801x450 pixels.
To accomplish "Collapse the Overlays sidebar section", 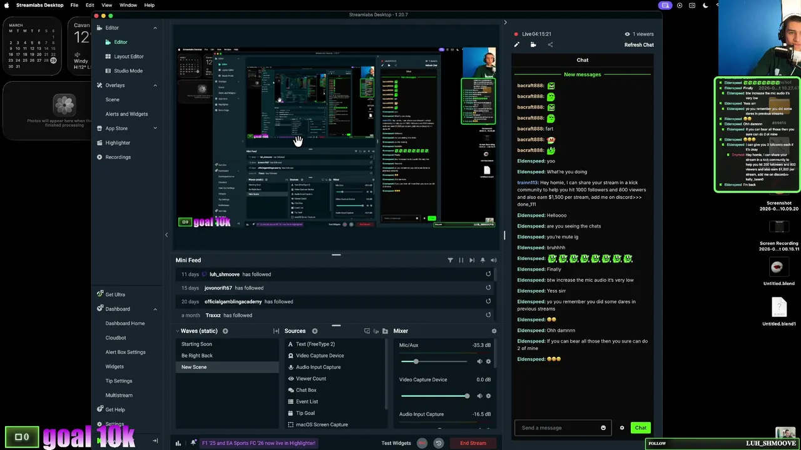I will pos(155,85).
